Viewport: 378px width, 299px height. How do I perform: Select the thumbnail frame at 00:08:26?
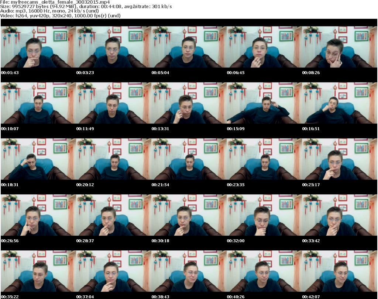[x=340, y=47]
